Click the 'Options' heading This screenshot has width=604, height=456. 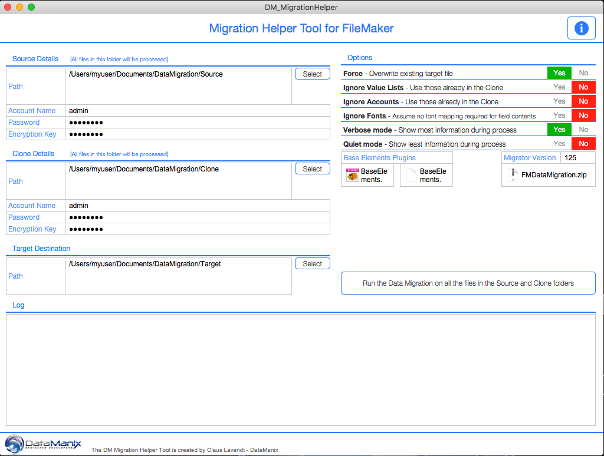pyautogui.click(x=360, y=58)
